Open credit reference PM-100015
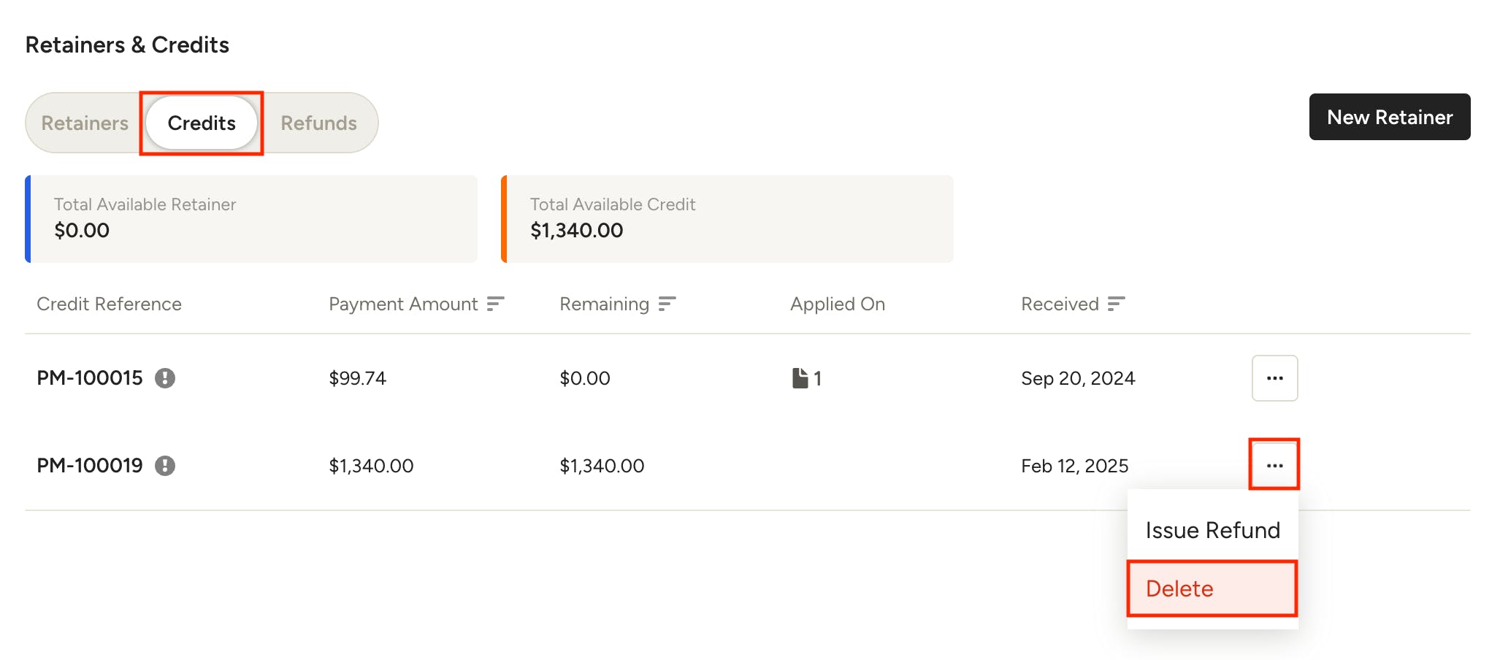 click(x=90, y=378)
